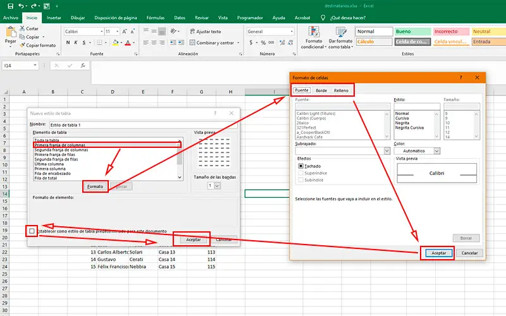Screen dimensions: 506x316
Task: Click the Ajustar texto icon
Action: (192, 31)
